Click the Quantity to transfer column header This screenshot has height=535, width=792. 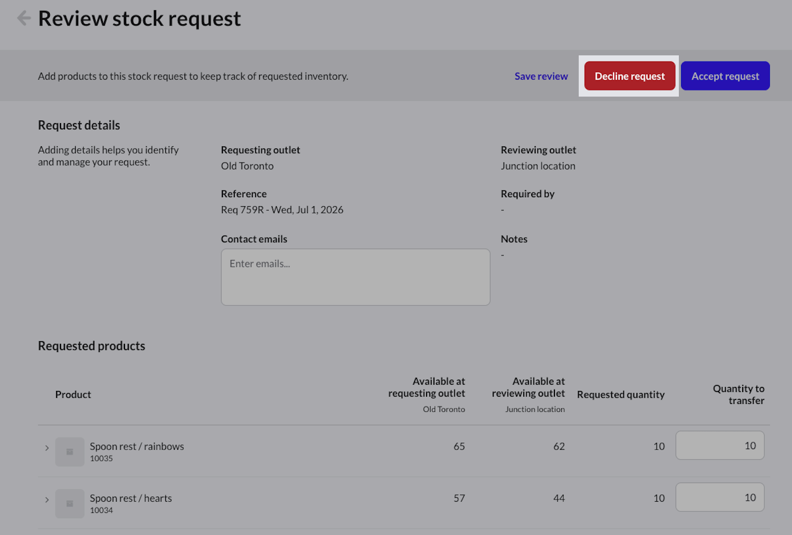click(x=738, y=394)
